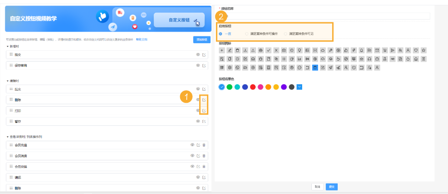Select the green background color swatch

(229, 87)
